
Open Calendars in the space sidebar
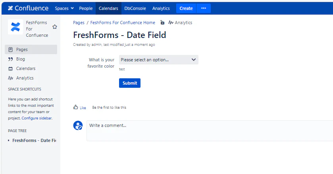click(25, 68)
